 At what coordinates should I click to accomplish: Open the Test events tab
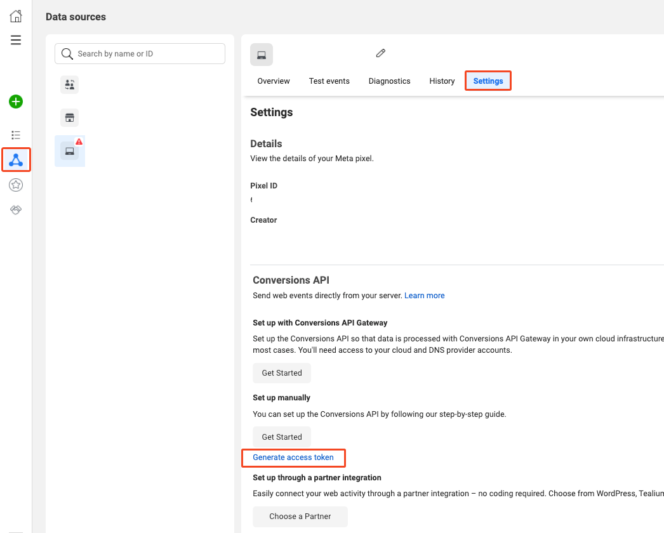pos(329,81)
